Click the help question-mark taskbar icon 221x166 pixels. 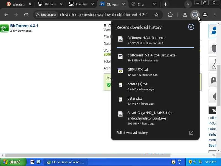[173, 162]
